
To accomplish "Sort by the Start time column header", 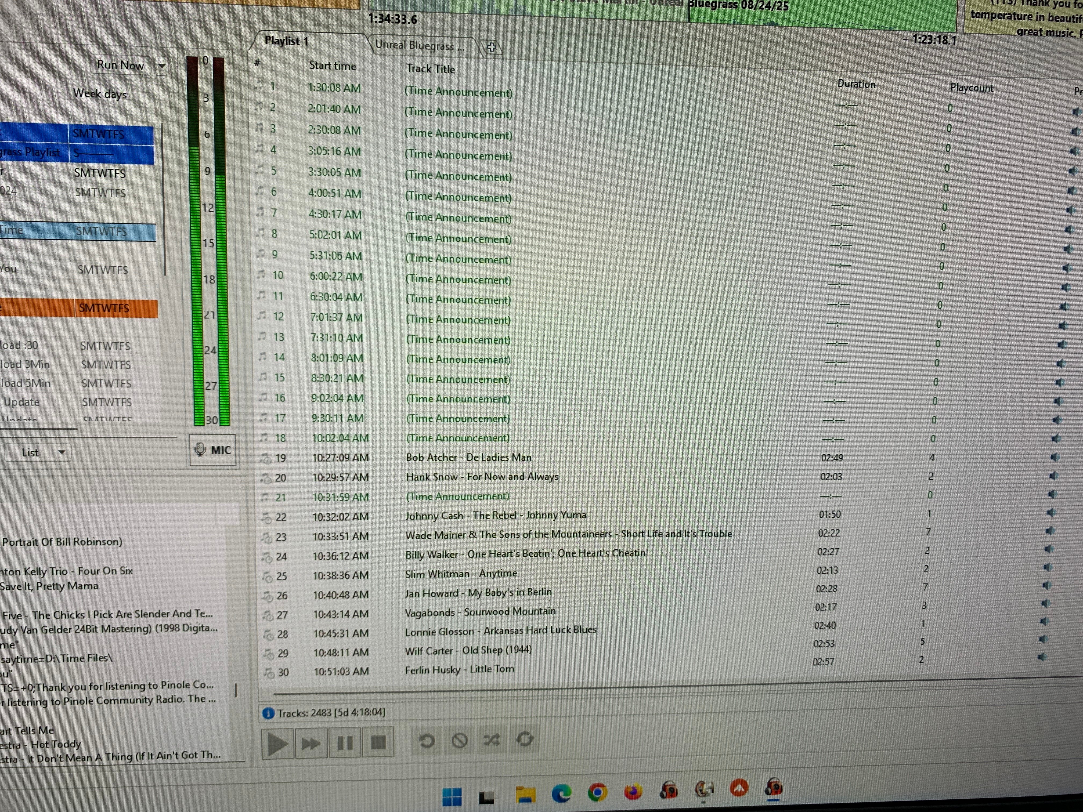I will pyautogui.click(x=333, y=66).
